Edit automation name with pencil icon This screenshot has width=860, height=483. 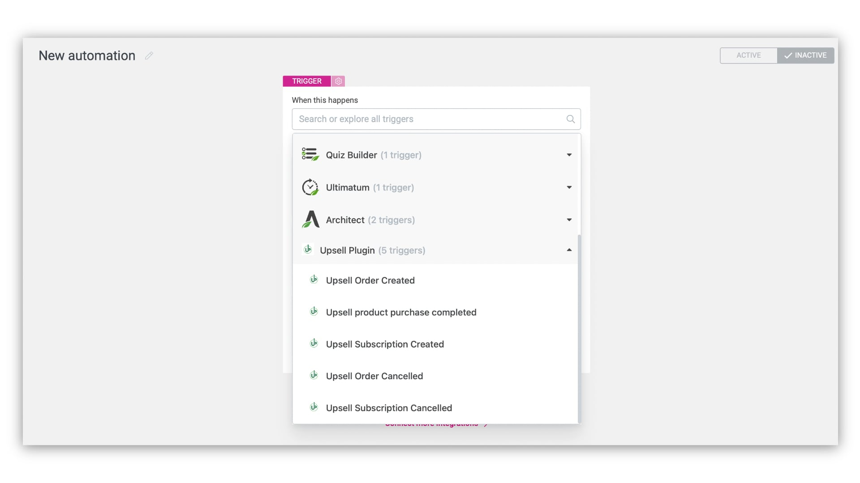point(149,55)
